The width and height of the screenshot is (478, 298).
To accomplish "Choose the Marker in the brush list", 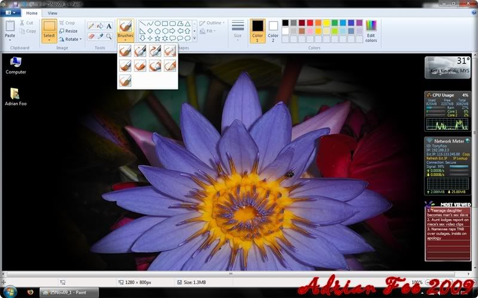I will pos(155,66).
